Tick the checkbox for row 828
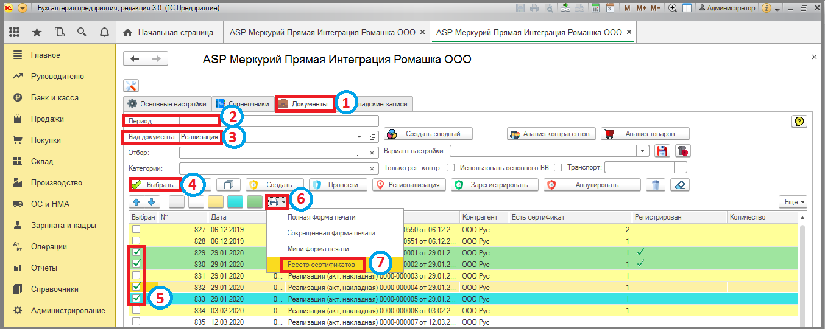This screenshot has width=825, height=329. 136,241
